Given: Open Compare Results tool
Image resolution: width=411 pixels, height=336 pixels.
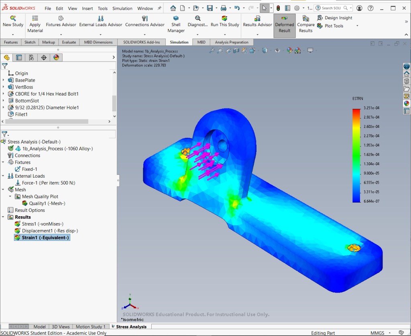Looking at the screenshot, I should [x=305, y=24].
